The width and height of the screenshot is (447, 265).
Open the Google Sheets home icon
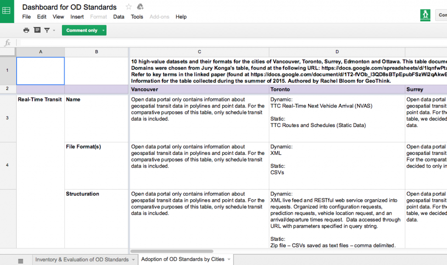(x=7, y=11)
